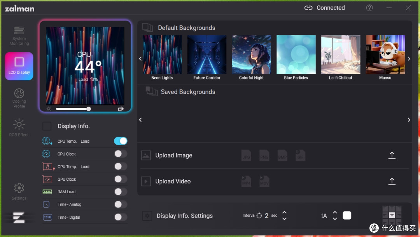Image resolution: width=420 pixels, height=237 pixels.
Task: Click the RAM Load memory stick icon
Action: (x=47, y=192)
